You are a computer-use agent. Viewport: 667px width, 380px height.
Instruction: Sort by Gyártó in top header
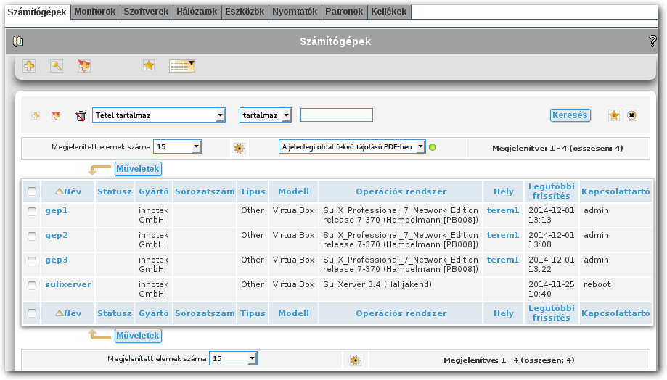tap(154, 191)
